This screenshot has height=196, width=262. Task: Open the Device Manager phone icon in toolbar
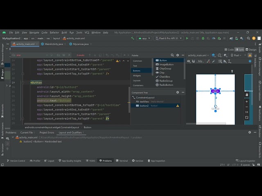[x=237, y=38]
